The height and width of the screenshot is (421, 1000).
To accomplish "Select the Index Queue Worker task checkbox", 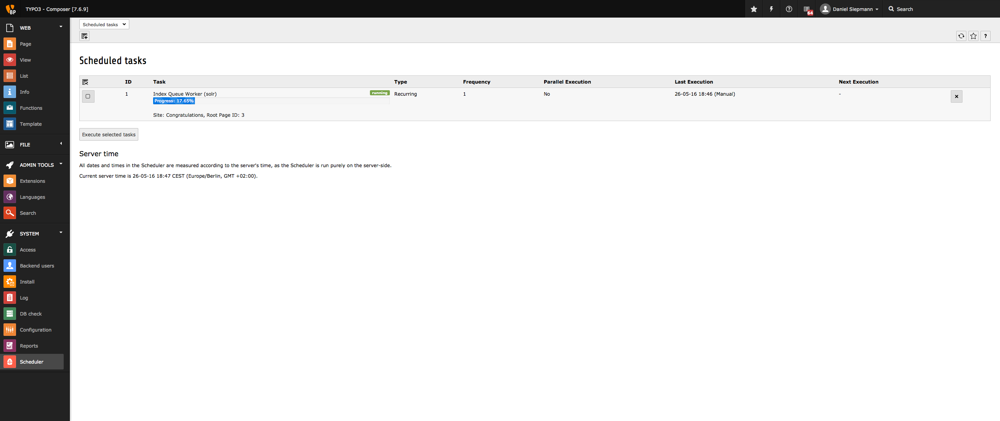I will click(x=88, y=96).
